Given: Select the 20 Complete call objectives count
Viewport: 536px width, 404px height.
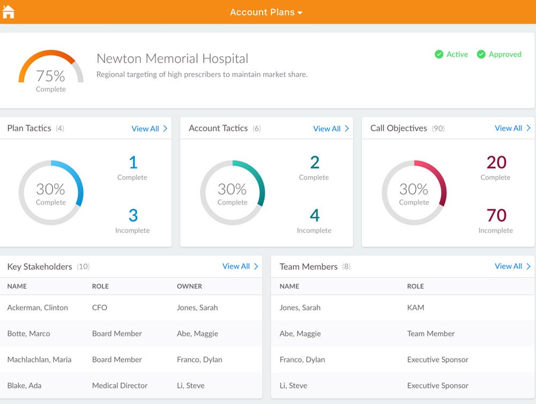Looking at the screenshot, I should 496,162.
